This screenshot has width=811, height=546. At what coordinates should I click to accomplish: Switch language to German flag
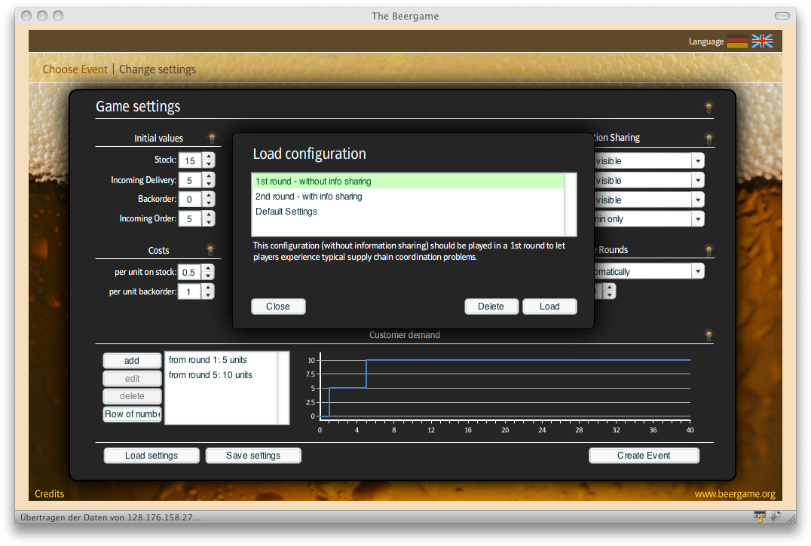point(737,41)
